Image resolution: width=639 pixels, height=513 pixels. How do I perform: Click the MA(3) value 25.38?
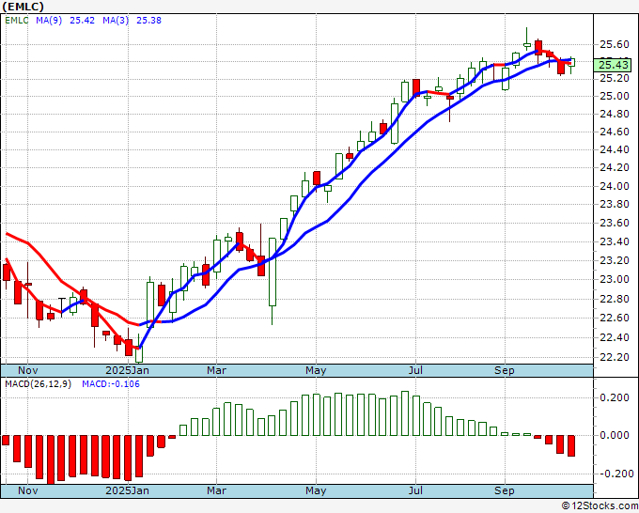(148, 21)
